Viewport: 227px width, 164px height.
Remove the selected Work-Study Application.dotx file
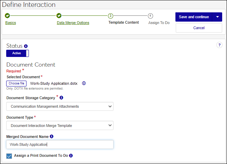[x=84, y=83]
